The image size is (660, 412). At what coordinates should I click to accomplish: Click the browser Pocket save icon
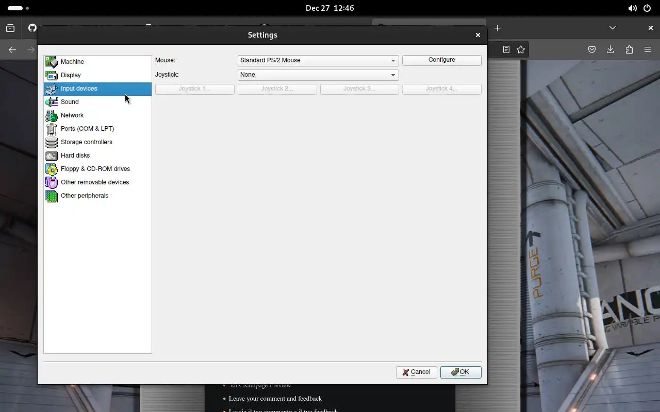(x=592, y=49)
